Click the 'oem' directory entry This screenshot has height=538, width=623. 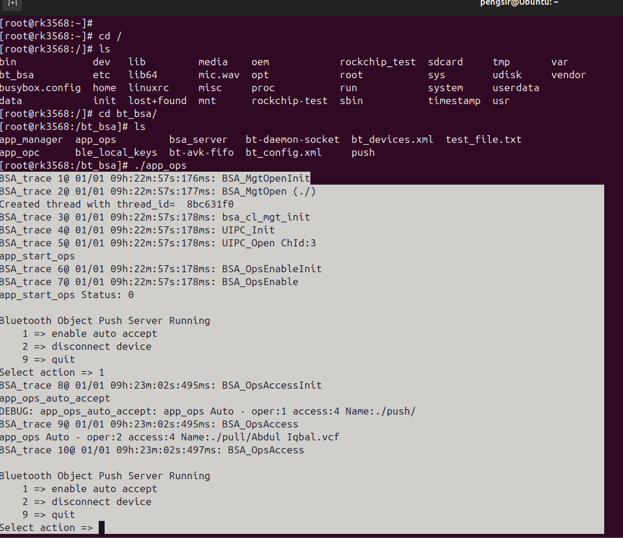tap(260, 62)
